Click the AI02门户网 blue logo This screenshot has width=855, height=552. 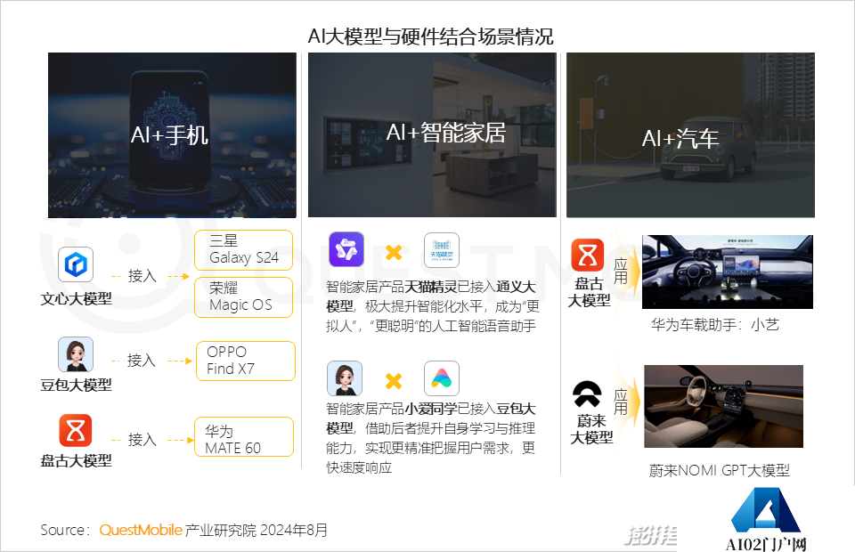766,510
